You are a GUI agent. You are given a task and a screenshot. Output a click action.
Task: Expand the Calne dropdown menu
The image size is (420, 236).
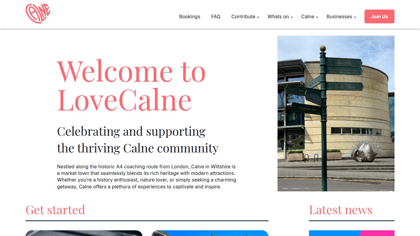click(x=310, y=17)
